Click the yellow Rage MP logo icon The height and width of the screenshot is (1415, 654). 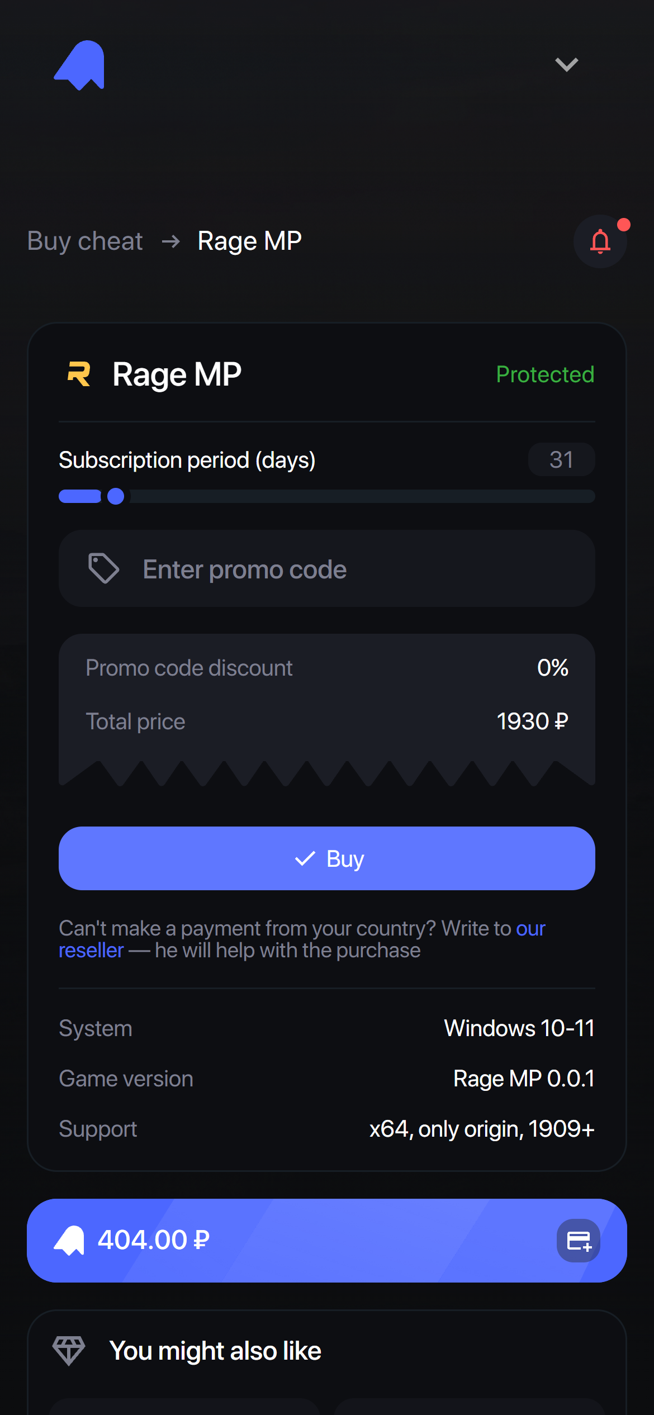79,374
